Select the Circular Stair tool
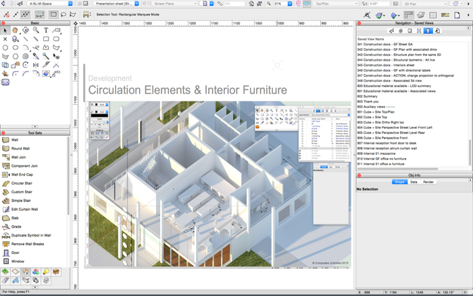This screenshot has height=296, width=473. [22, 183]
